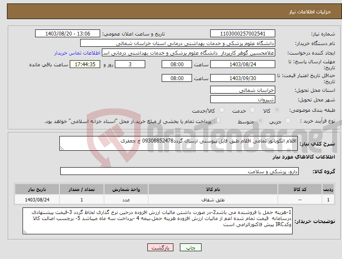Click the price validity date 1403/09/30 field

[243, 78]
